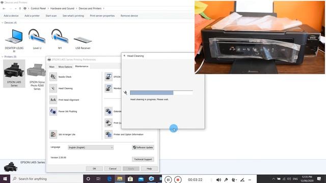Viewport: 326px width, 183px height.
Task: Open Microsoft Edge from the taskbar
Action: coord(109,178)
